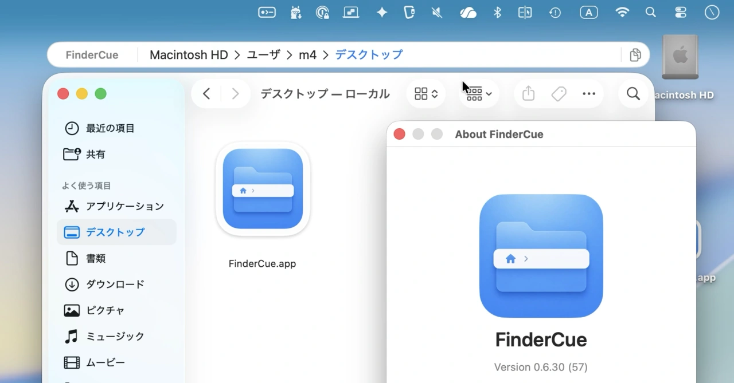Viewport: 734px width, 383px height.
Task: Go forward in Finder window
Action: 235,94
